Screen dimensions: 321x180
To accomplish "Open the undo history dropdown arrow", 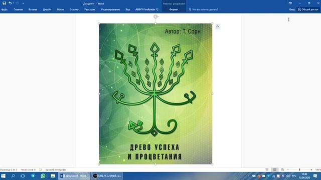I will click(14, 3).
